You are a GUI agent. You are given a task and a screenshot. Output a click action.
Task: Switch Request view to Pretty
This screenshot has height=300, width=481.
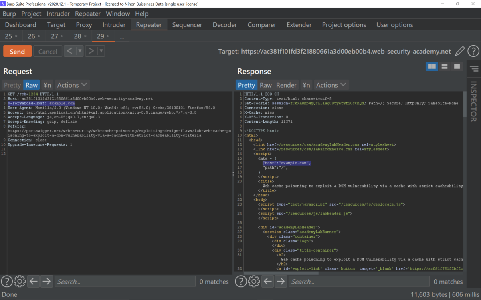[x=12, y=85]
